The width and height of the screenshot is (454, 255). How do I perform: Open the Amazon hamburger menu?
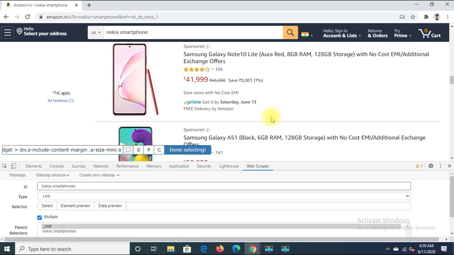click(x=7, y=33)
